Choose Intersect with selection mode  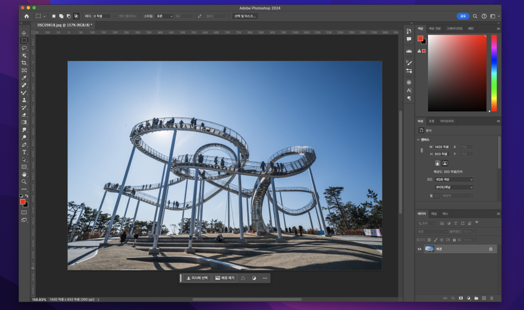tap(76, 16)
